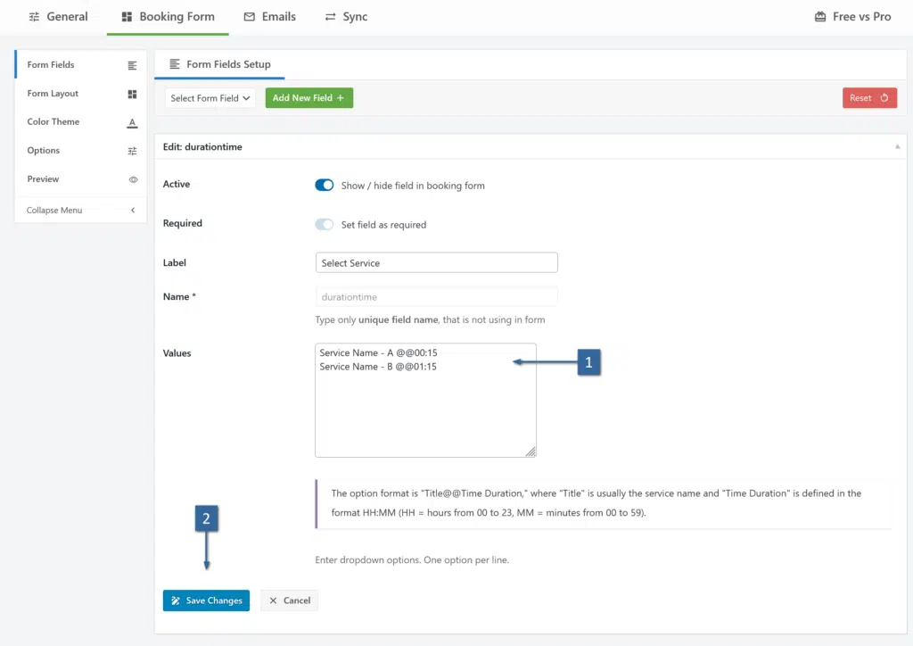Switch to the General tab

[x=59, y=17]
